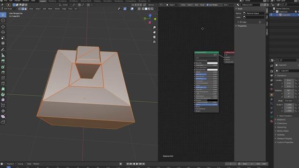
Task: Expand the Properties panel in node sidebar
Action: (242, 26)
